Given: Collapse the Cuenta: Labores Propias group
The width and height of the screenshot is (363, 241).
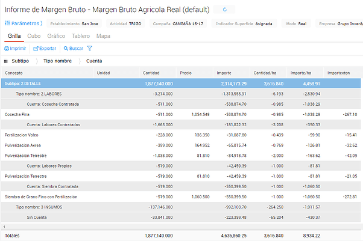Looking at the screenshot, I should coord(181,166).
